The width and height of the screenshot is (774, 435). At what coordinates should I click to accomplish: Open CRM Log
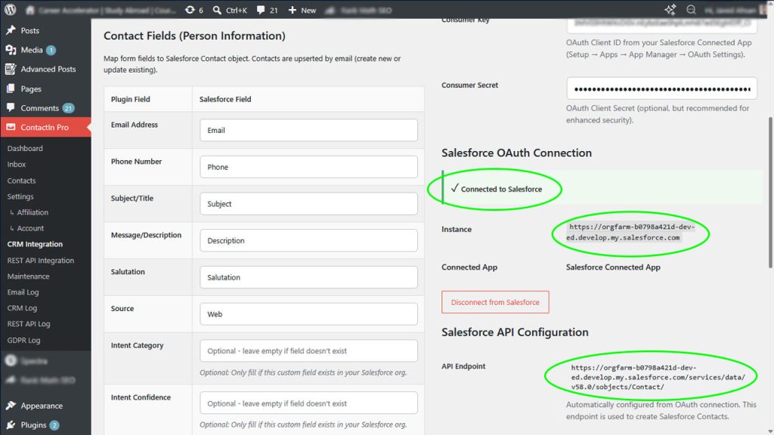(x=22, y=308)
